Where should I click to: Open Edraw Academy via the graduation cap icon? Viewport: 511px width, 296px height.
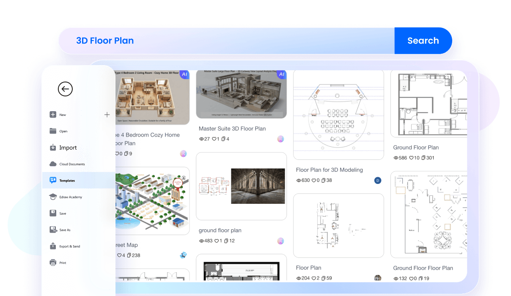coord(53,197)
